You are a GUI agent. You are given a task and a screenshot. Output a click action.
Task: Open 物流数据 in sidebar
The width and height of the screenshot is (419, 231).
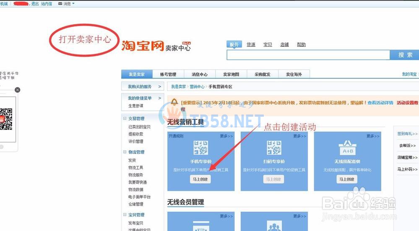tap(136, 190)
